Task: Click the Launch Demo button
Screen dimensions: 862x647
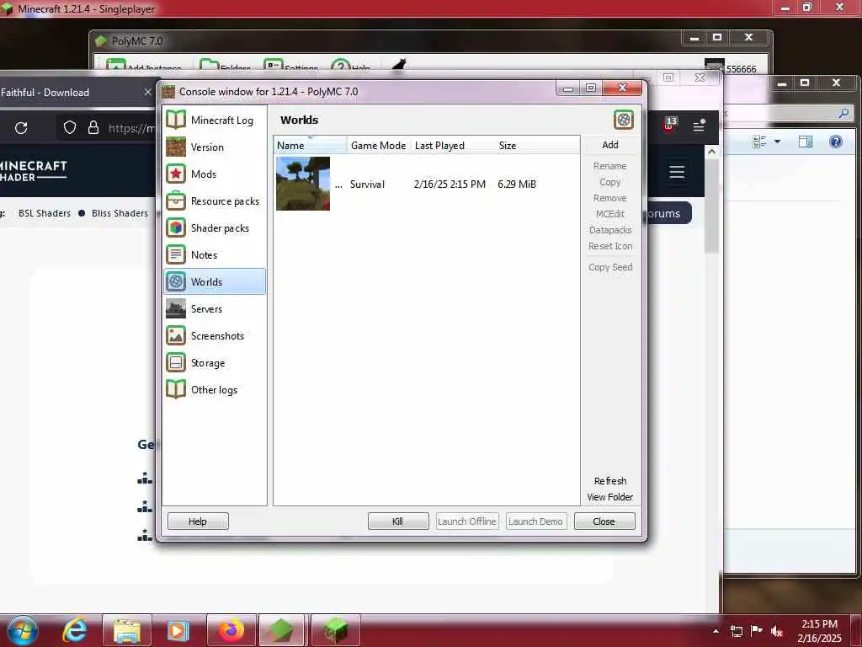Action: tap(535, 521)
